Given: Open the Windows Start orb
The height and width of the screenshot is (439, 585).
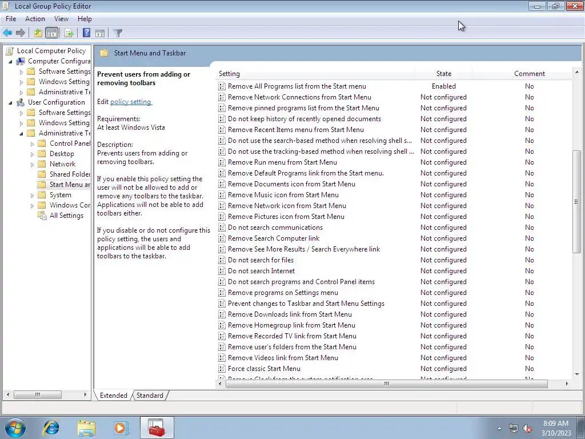Looking at the screenshot, I should [15, 428].
